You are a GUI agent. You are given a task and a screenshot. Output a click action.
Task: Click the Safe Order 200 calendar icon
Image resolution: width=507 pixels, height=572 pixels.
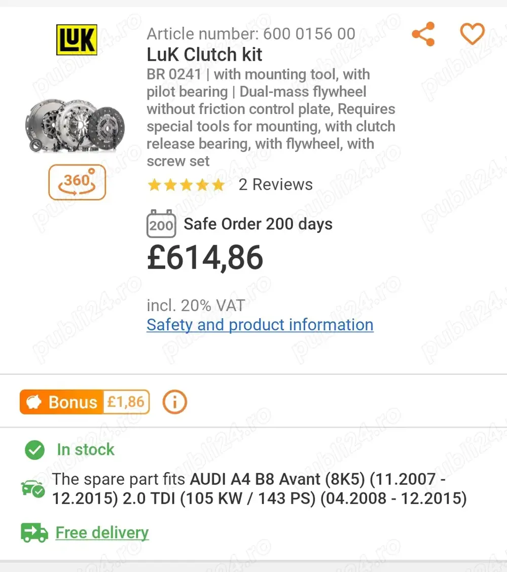(161, 224)
